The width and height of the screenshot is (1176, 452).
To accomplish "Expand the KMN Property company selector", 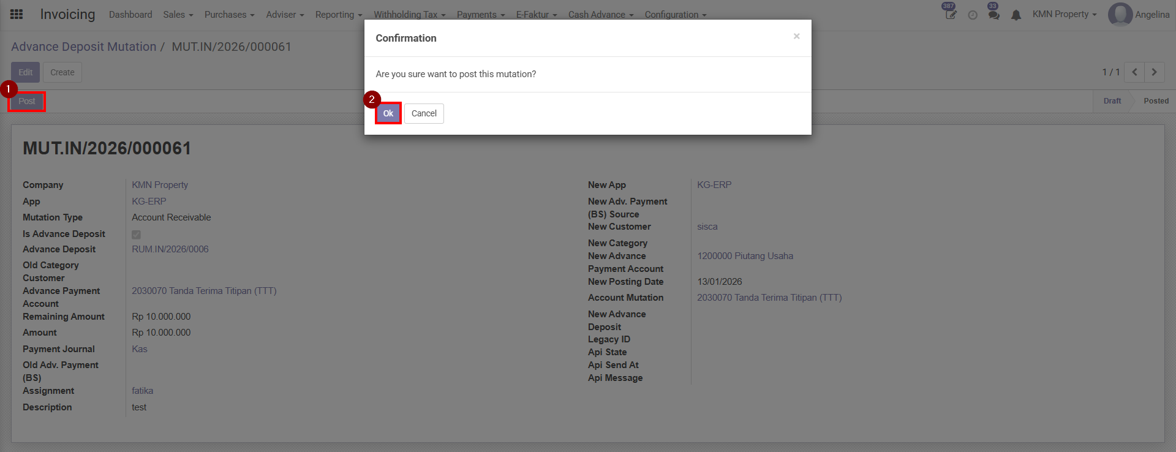I will 1064,14.
